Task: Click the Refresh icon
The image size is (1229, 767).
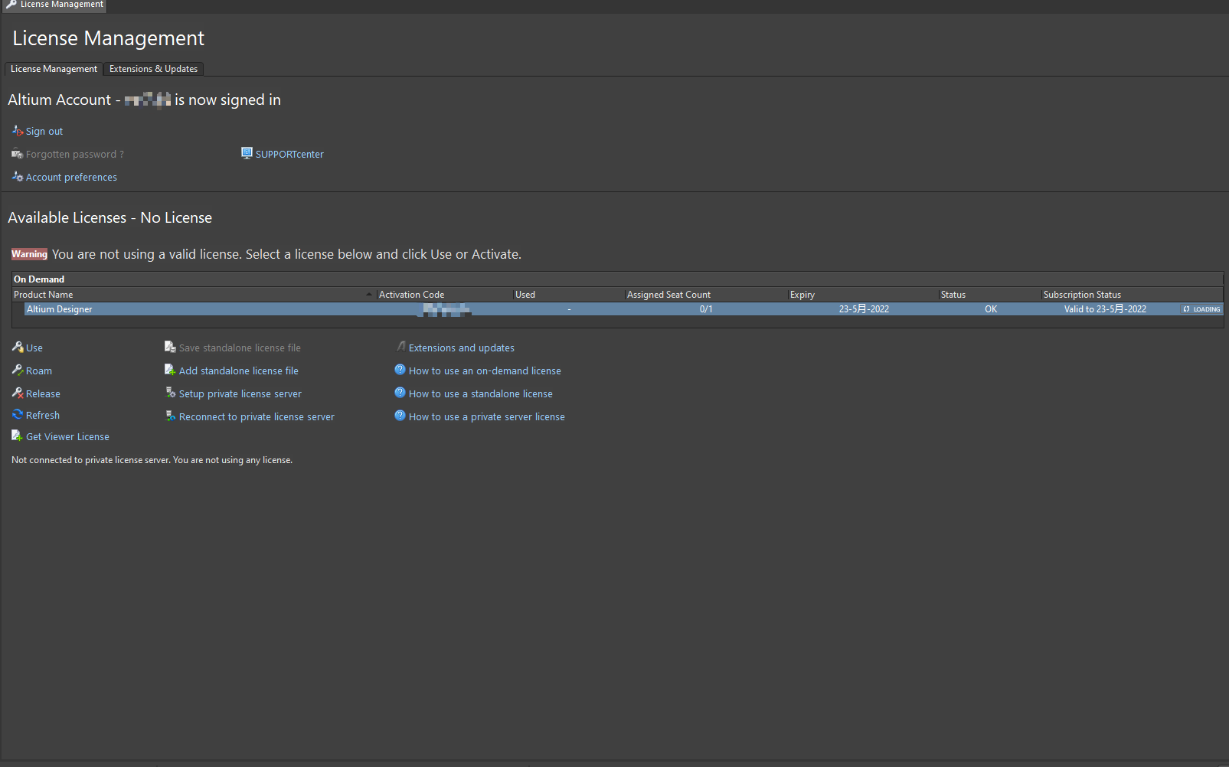Action: tap(18, 415)
